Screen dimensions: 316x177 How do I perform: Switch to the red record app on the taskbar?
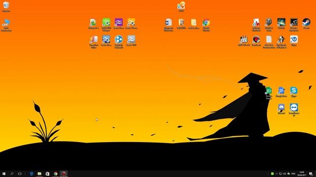pos(64,174)
